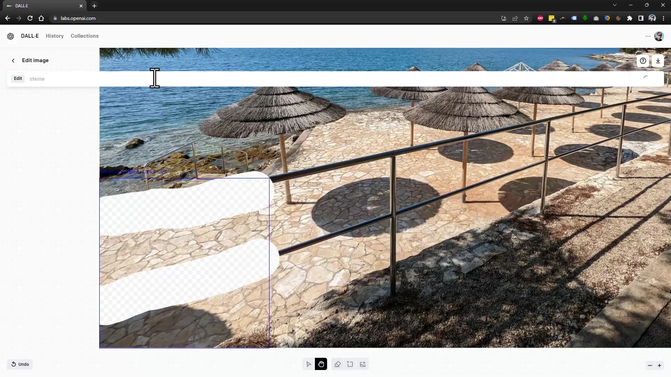
Task: Click the help/question mark icon
Action: 642,61
